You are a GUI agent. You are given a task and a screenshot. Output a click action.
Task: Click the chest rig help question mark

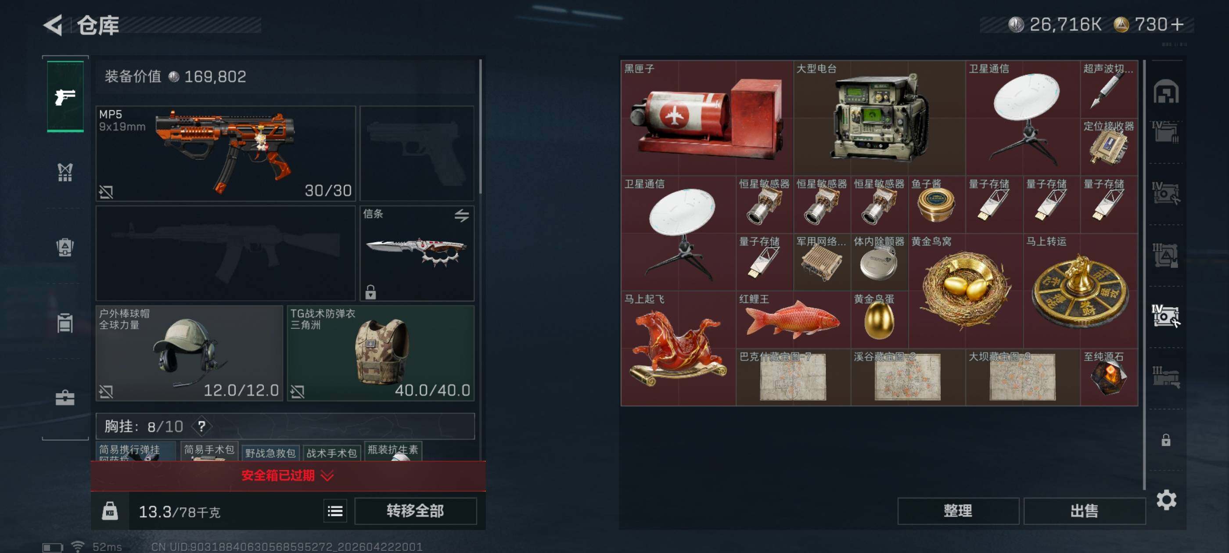(x=202, y=426)
